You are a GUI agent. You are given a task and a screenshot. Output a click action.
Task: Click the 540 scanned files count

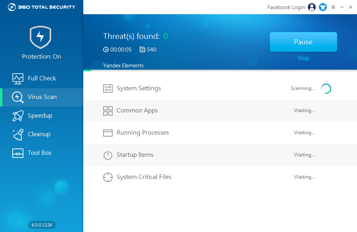(x=152, y=49)
